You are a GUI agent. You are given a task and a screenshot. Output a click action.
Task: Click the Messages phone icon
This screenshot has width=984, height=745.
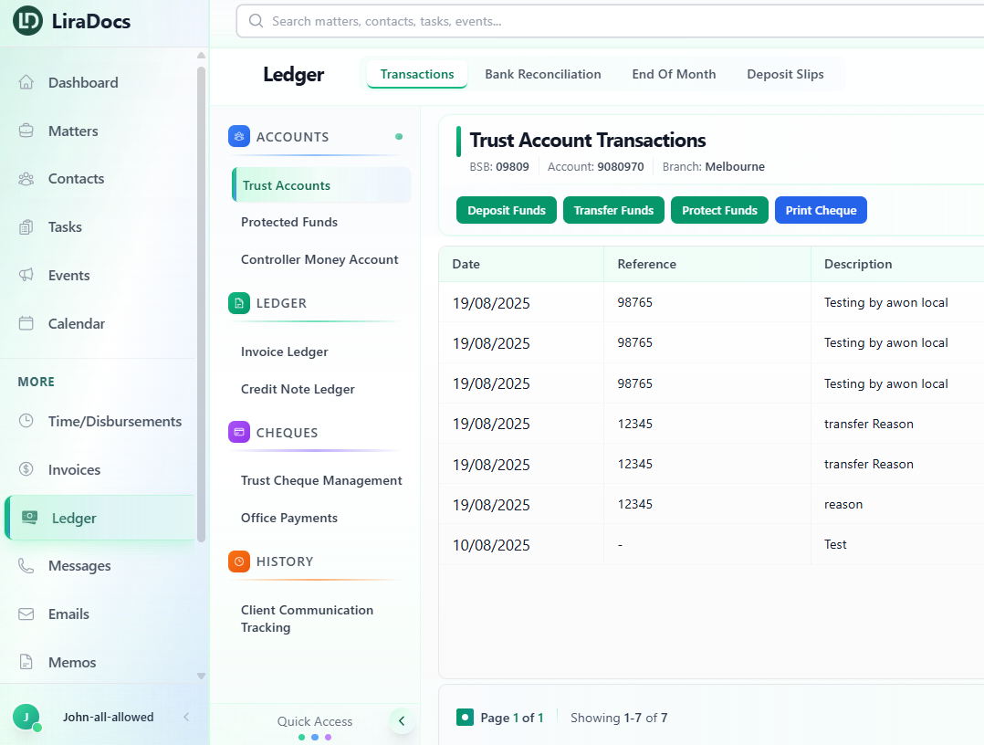click(x=26, y=566)
